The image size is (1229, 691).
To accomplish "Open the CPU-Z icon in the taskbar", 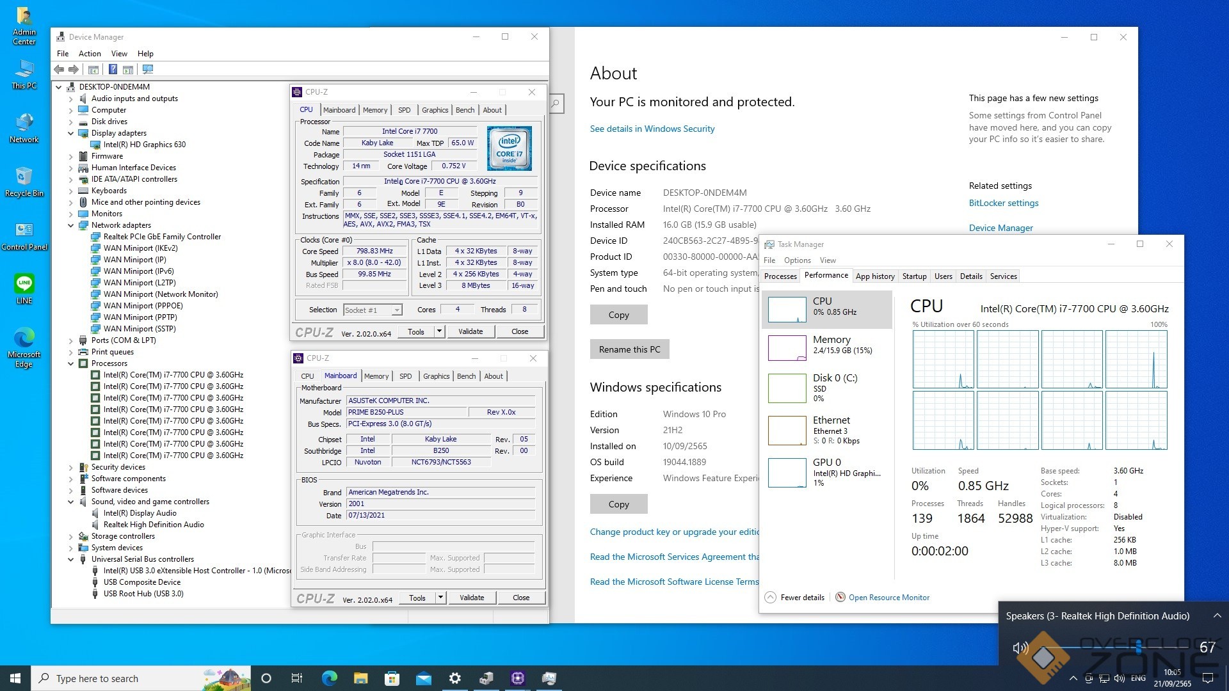I will [517, 678].
